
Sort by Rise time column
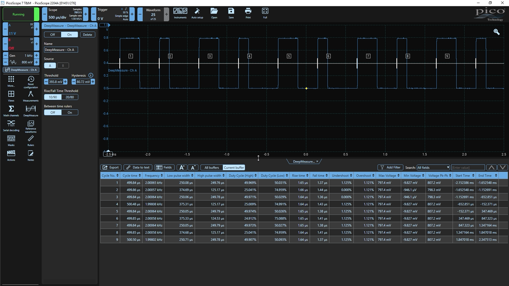(299, 175)
